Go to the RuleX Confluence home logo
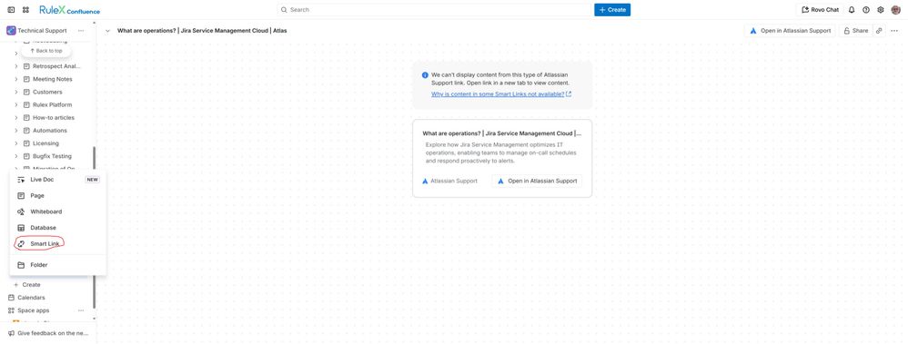The width and height of the screenshot is (908, 344). pos(69,10)
